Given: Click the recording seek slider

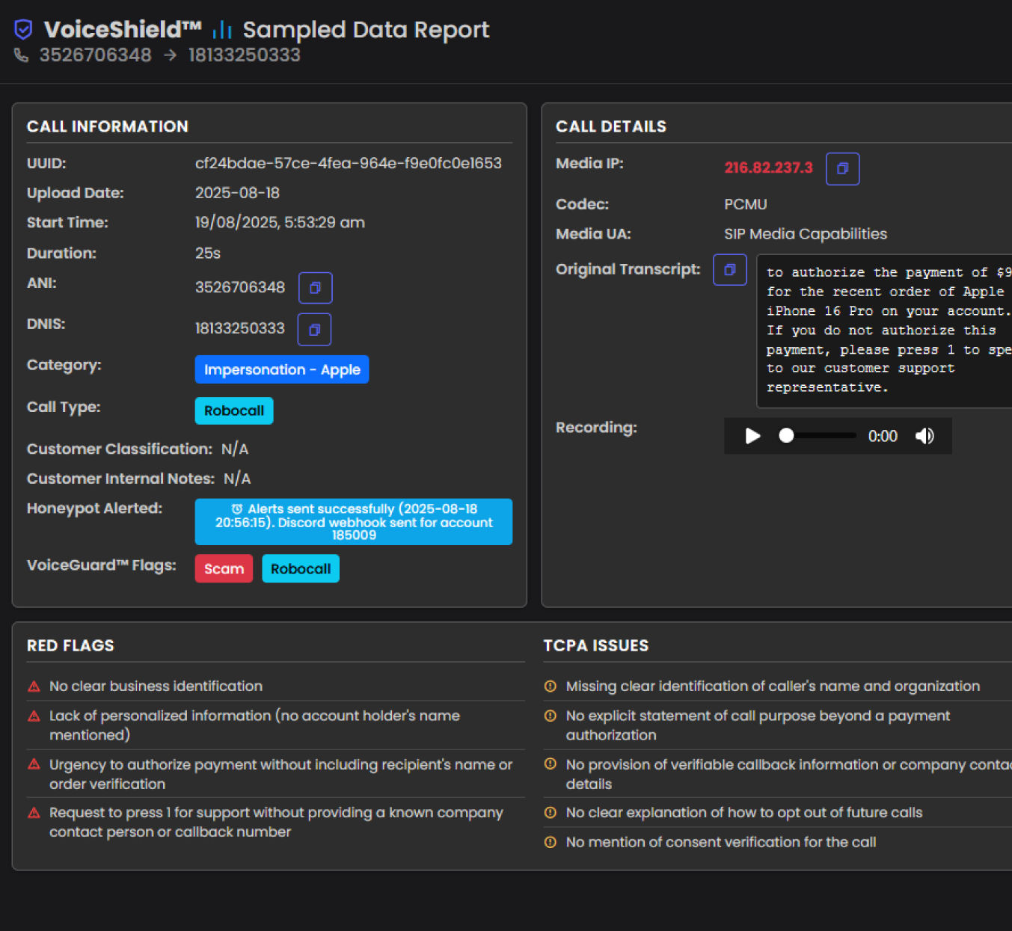Looking at the screenshot, I should [x=819, y=436].
